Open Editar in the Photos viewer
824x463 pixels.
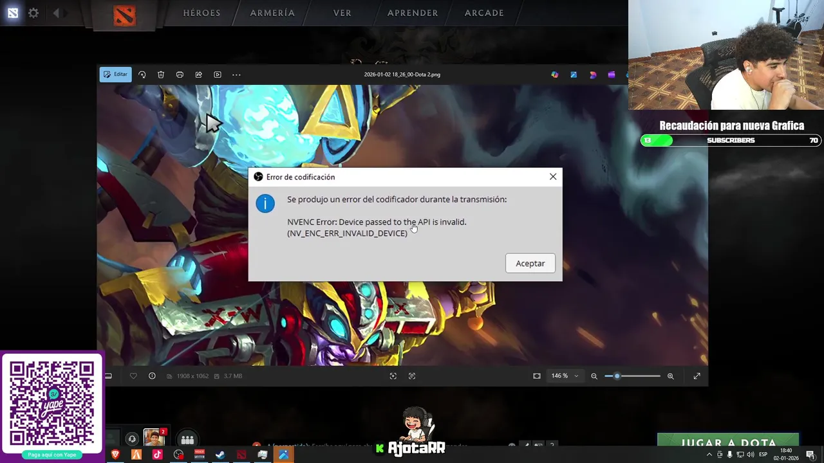pos(115,75)
